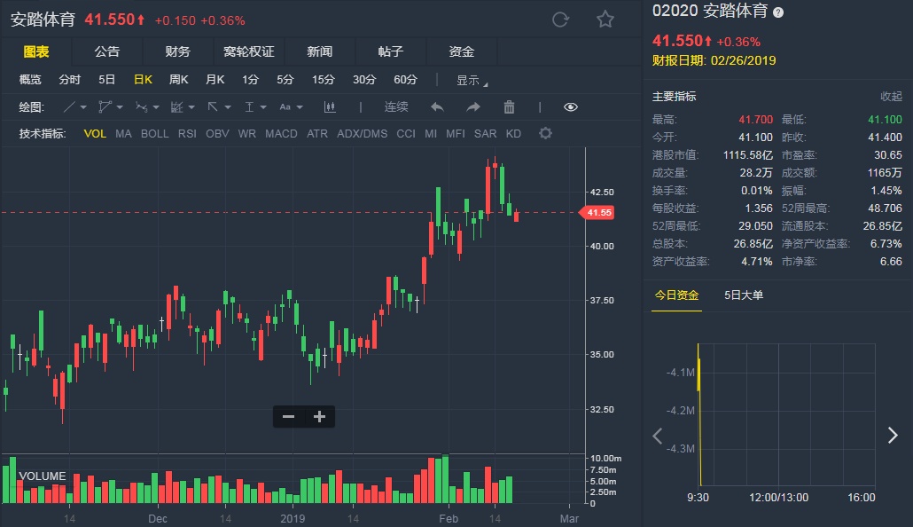The image size is (913, 527).
Task: Add 安踏体育 to favorites with the star
Action: coord(605,20)
